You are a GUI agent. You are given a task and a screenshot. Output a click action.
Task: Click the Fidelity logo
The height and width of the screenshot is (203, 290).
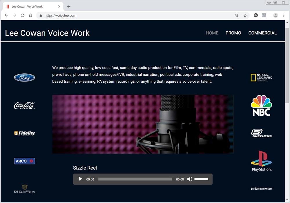click(x=24, y=133)
